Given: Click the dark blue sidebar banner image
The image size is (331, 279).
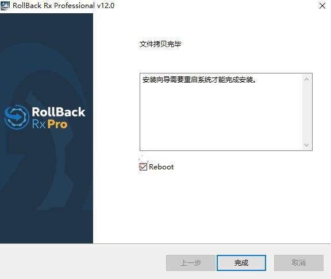Looking at the screenshot, I should pyautogui.click(x=47, y=128).
